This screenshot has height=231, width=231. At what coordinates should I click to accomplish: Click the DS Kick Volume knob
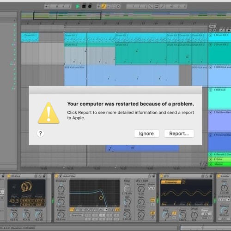38,215
